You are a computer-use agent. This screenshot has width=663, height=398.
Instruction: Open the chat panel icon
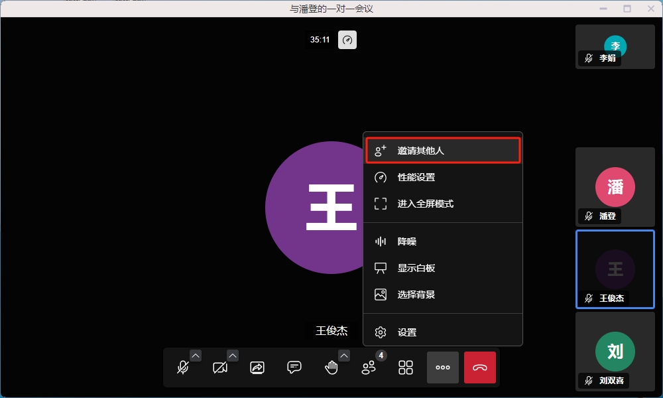coord(294,367)
